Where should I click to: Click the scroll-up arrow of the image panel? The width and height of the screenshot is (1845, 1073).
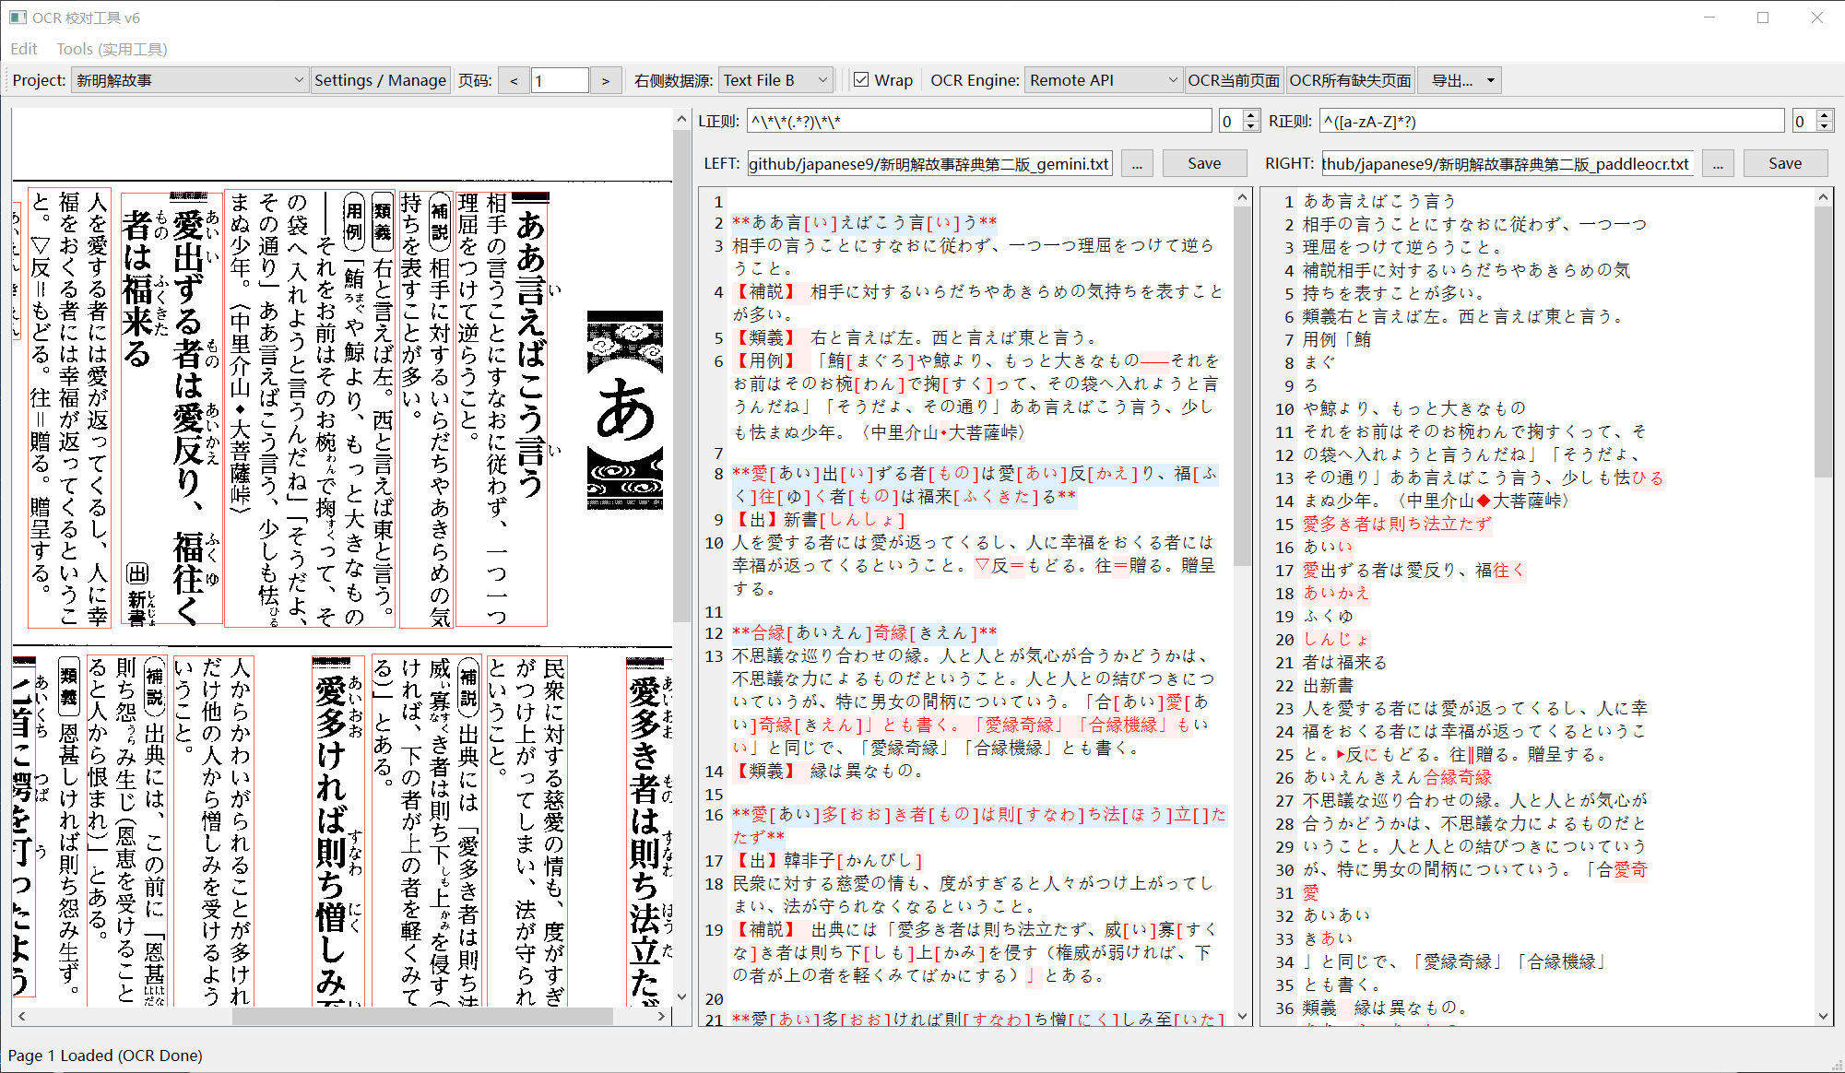(682, 119)
